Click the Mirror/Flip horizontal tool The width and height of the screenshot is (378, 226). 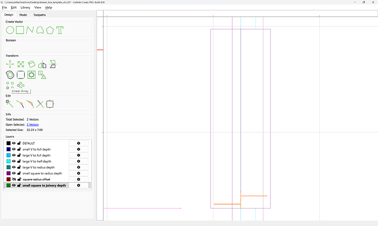[42, 64]
